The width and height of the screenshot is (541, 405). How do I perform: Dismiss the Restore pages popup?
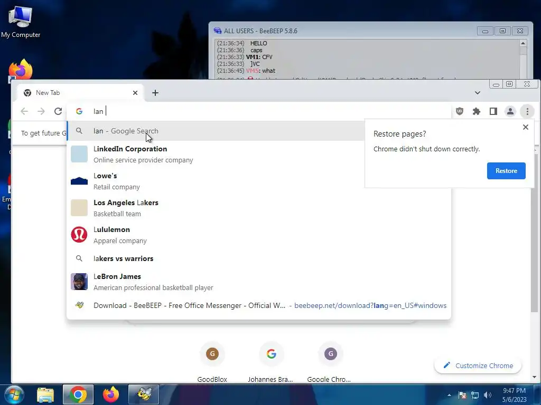pos(526,127)
